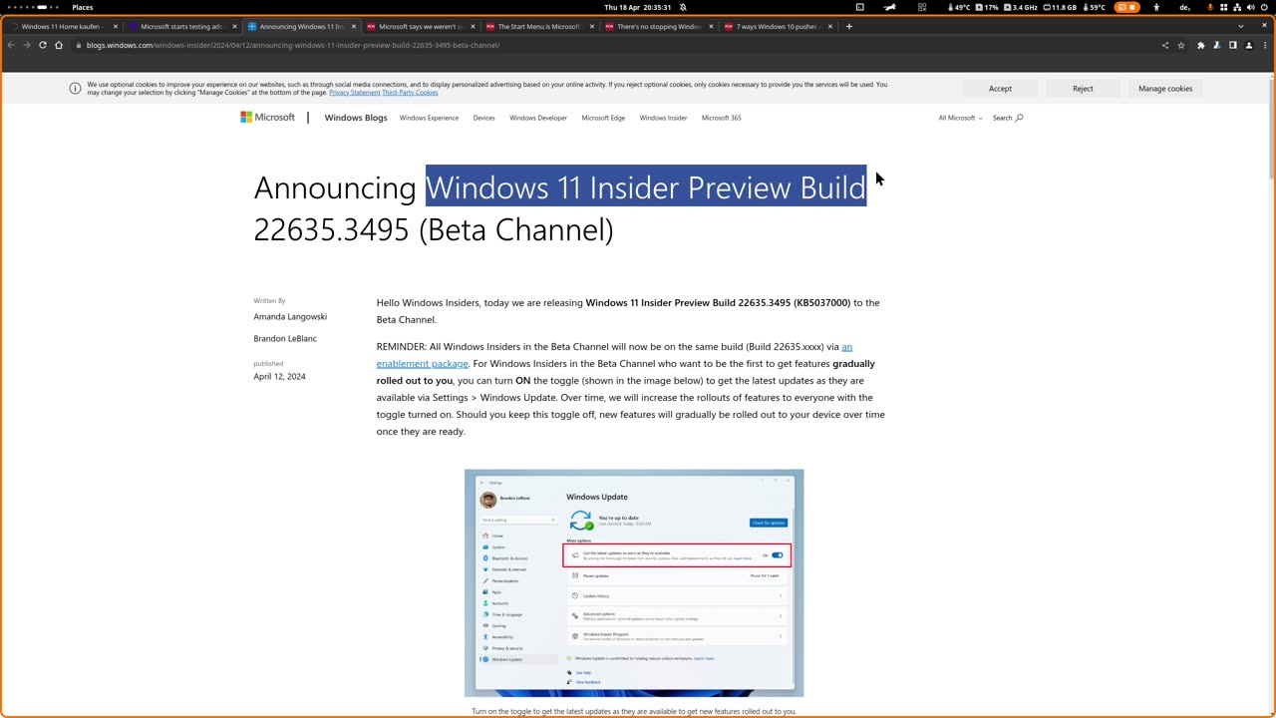This screenshot has width=1276, height=718.
Task: Click the Manage cookies button
Action: pos(1165,89)
